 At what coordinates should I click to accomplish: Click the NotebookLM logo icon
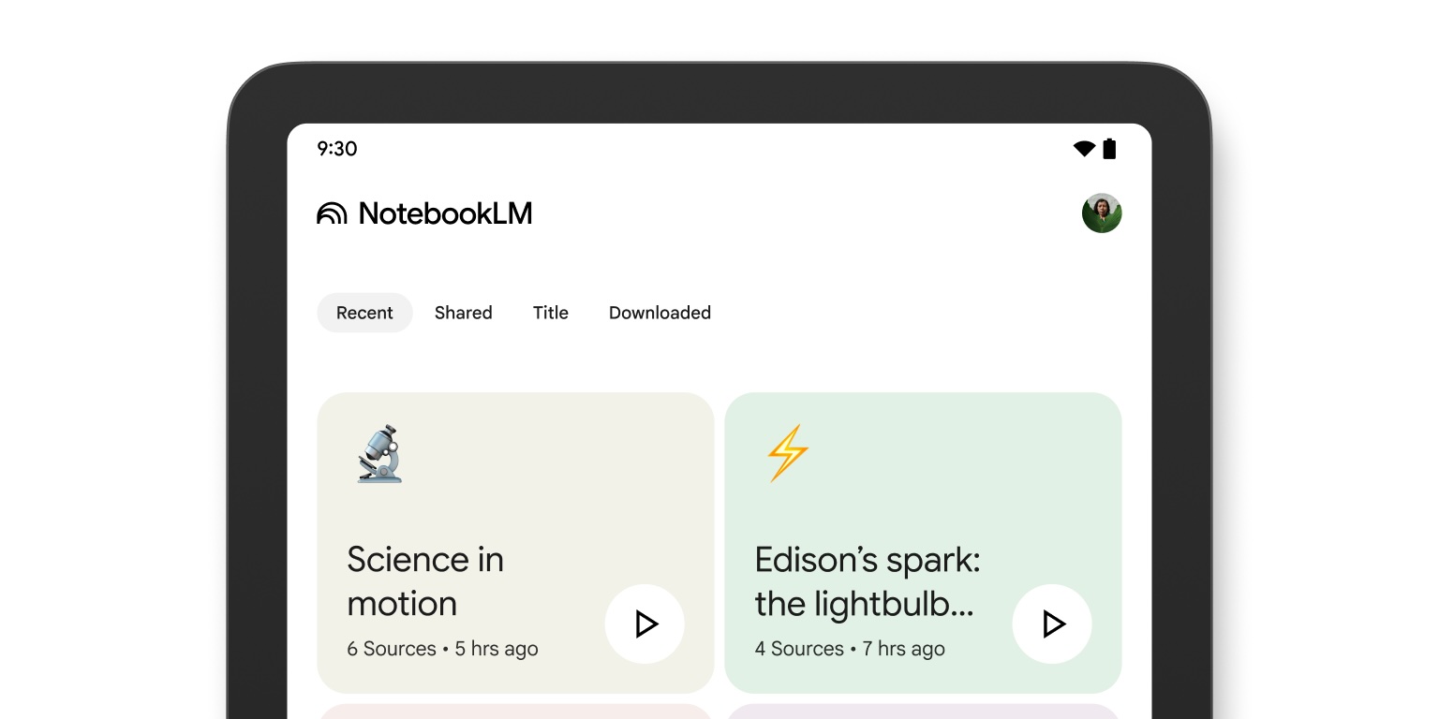(332, 214)
